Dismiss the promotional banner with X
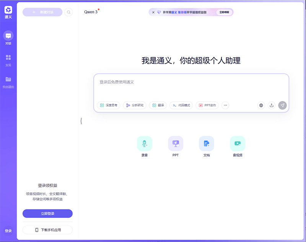The width and height of the screenshot is (306, 242). tap(153, 12)
